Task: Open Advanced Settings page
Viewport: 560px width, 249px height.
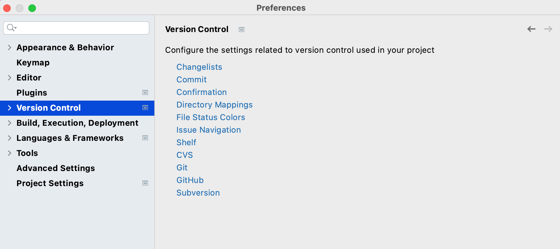Action: 56,168
